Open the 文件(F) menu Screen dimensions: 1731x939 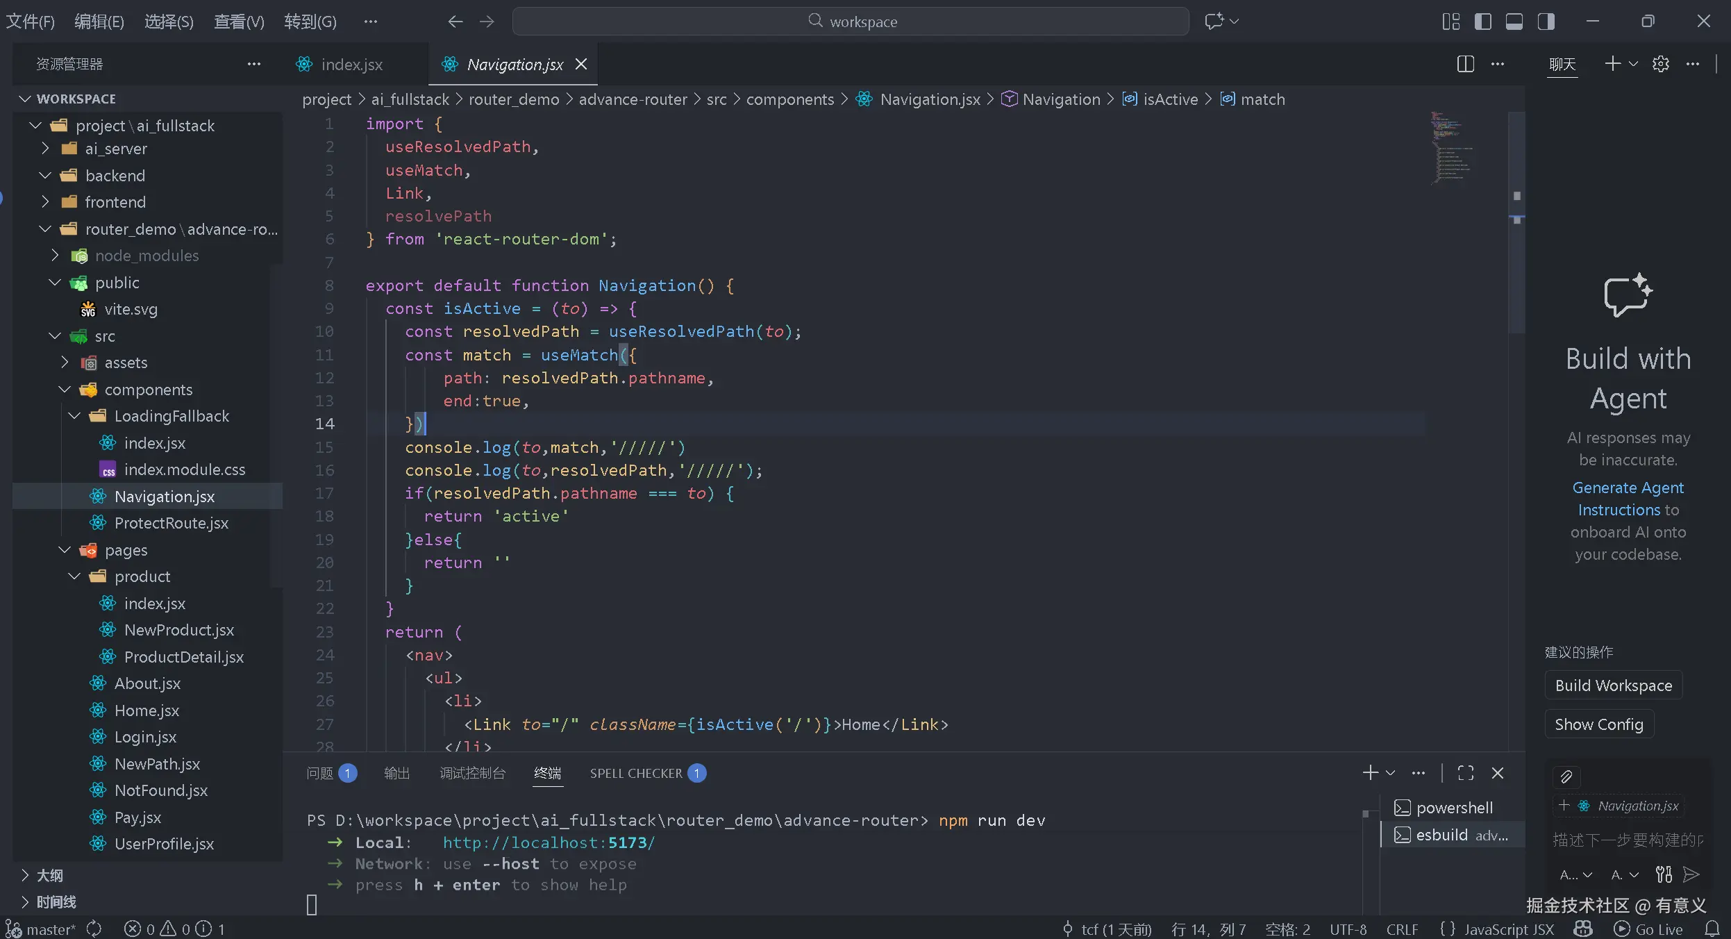[x=30, y=22]
